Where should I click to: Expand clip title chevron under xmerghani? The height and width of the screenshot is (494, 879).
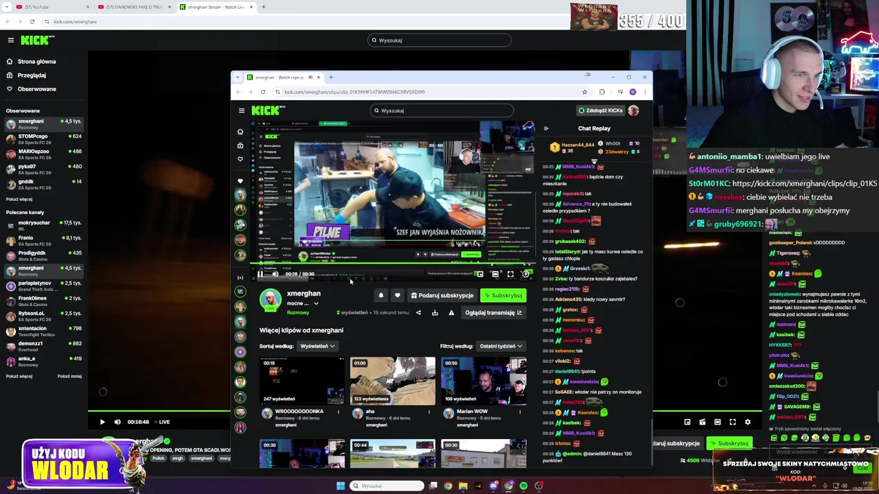point(316,303)
